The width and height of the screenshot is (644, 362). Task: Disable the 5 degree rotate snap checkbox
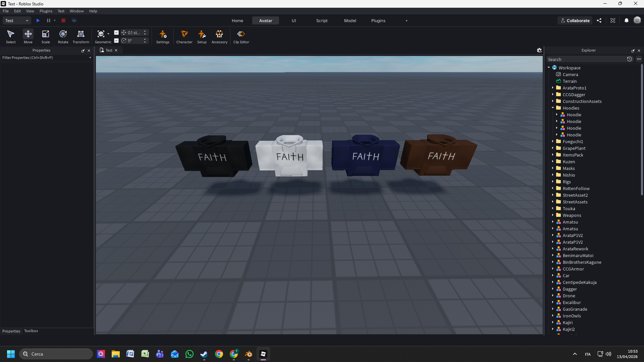coord(116,40)
